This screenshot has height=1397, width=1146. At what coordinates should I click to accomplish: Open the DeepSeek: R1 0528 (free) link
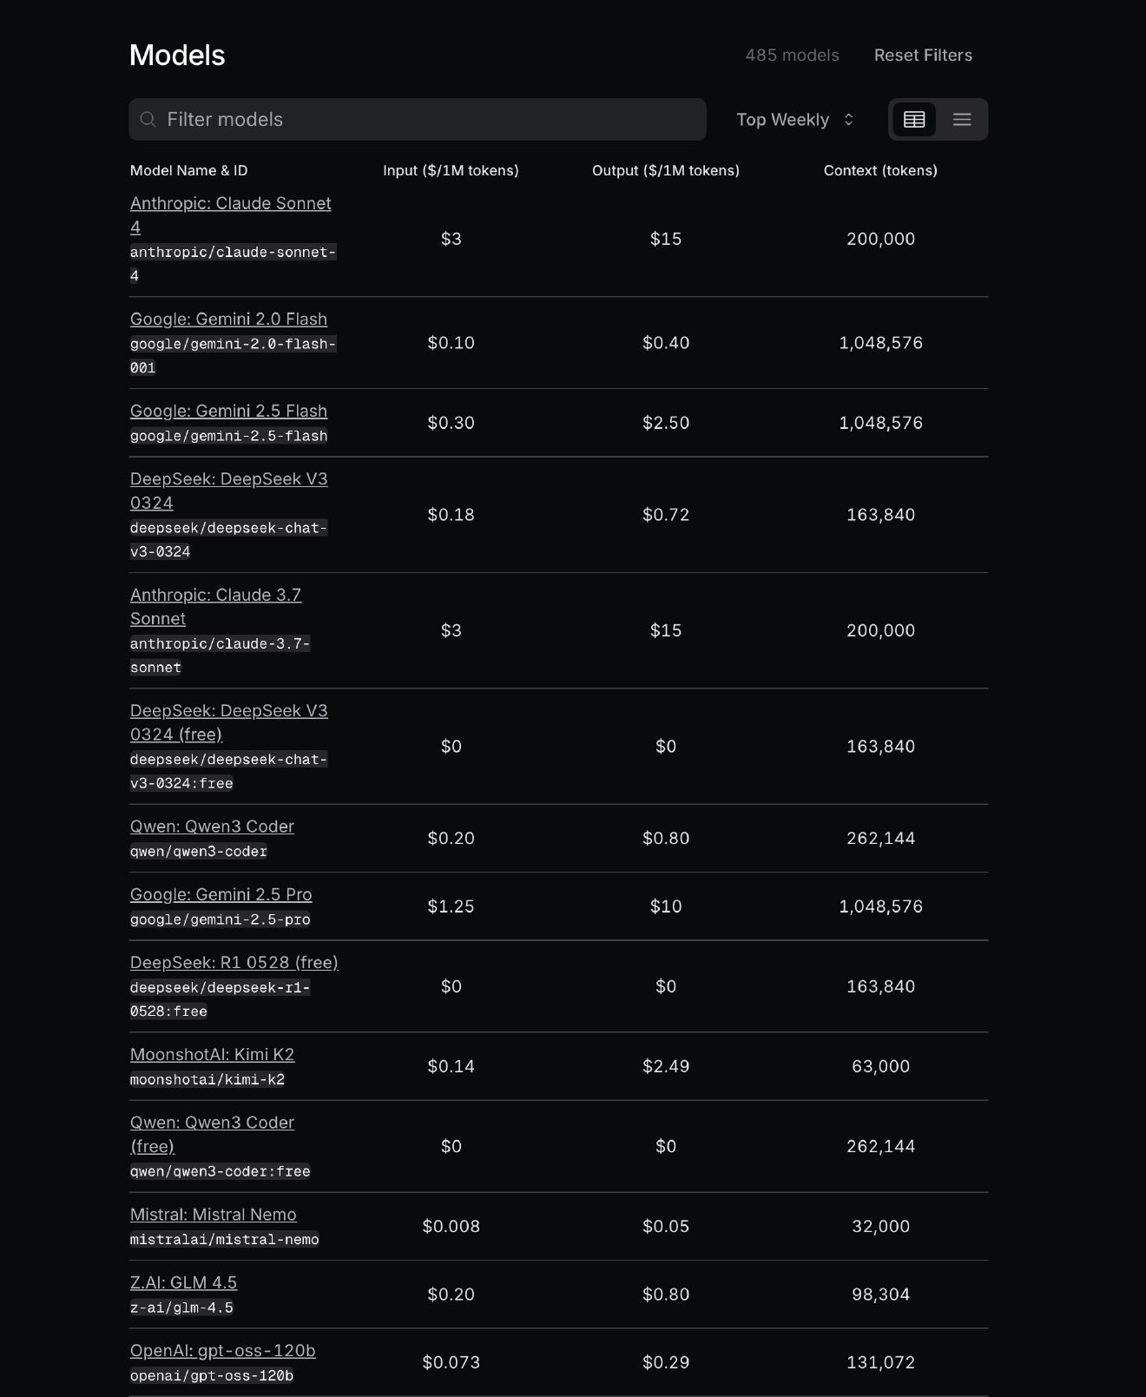tap(234, 962)
